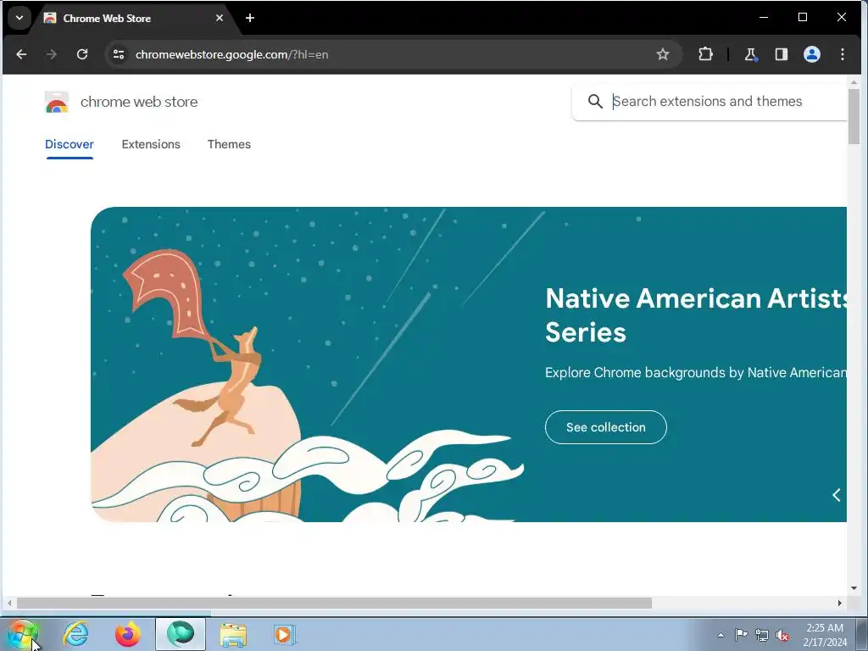Expand the tab search dropdown arrow

point(19,18)
